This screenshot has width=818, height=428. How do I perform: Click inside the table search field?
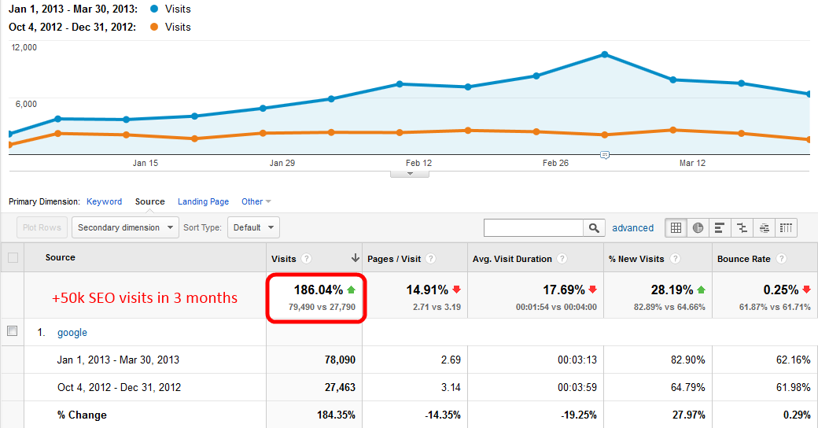(x=533, y=228)
